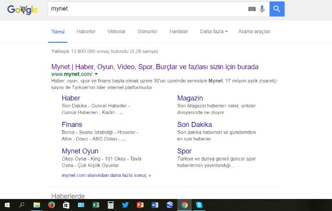The image size is (332, 211).
Task: Click the "Borsa - Seans İstatistiği" description
Action: click(x=100, y=136)
